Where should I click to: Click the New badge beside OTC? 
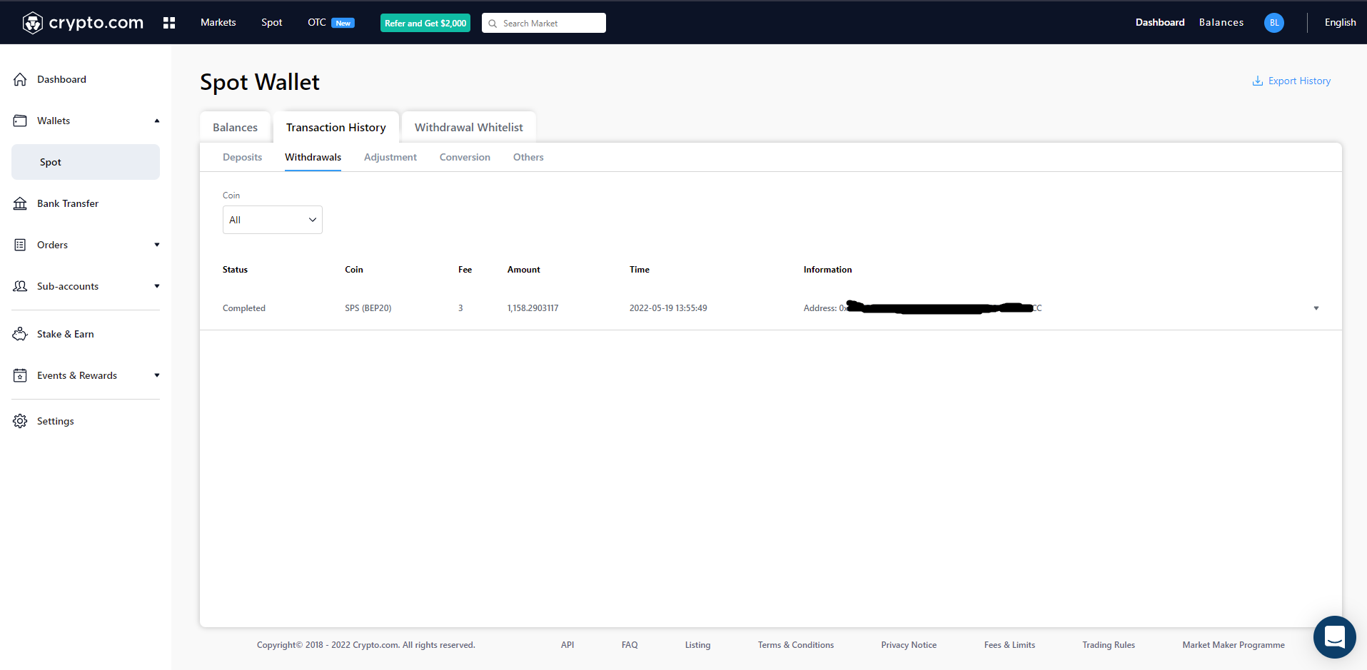pyautogui.click(x=343, y=24)
